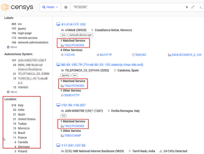Click the ics tag on the Morocco host

point(64,35)
